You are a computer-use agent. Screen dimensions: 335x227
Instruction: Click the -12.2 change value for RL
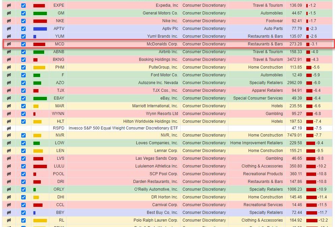(x=323, y=220)
